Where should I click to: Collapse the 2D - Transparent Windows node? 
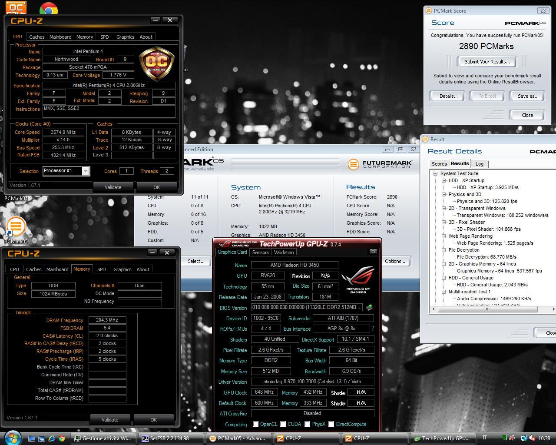coord(444,208)
